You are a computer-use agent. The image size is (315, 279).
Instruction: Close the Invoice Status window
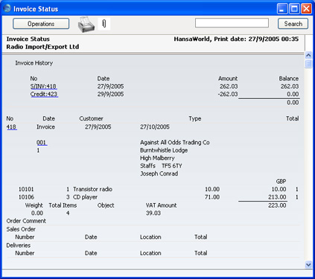(x=306, y=9)
